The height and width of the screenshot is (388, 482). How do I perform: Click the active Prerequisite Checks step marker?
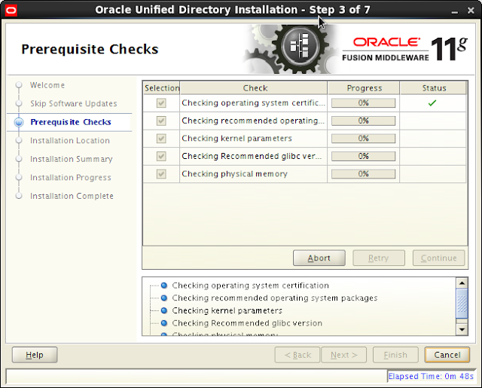[19, 122]
